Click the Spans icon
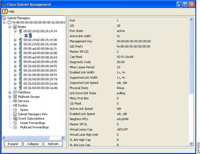Screen dimensions: 200x154 click(x=15, y=110)
